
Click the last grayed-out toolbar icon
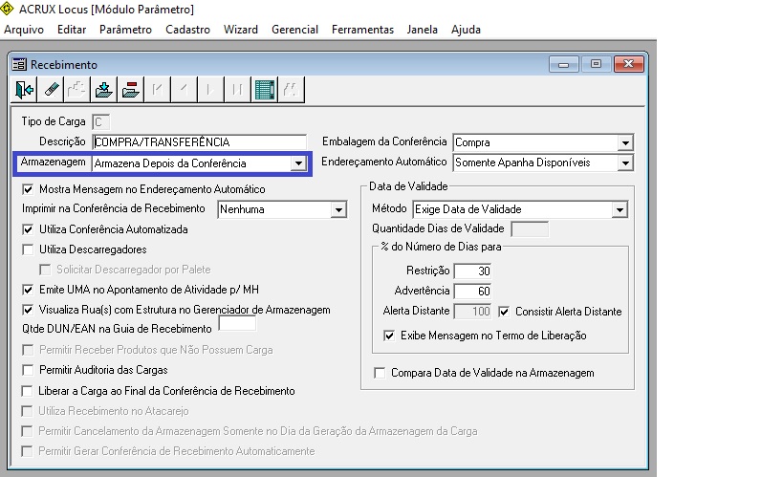click(x=292, y=90)
